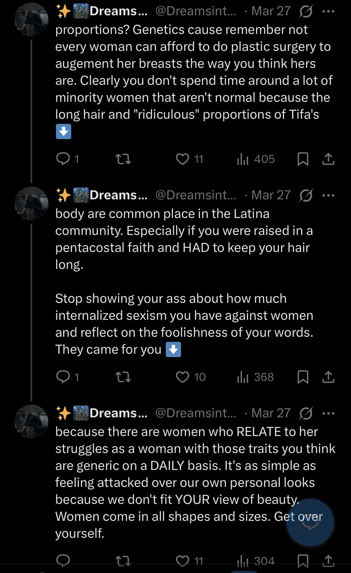Reply to the tweet about Latina community
Image resolution: width=351 pixels, height=573 pixels.
(x=63, y=377)
